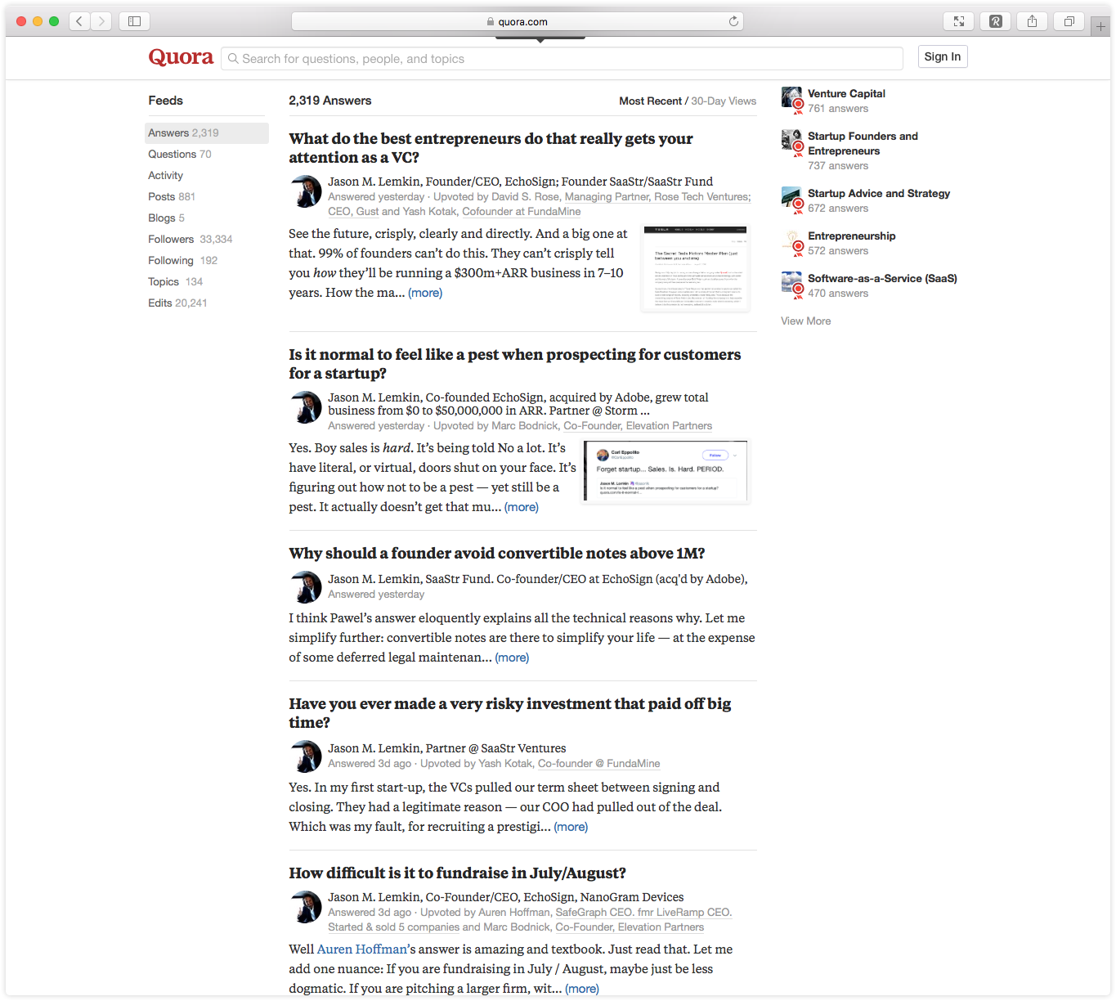Open the Following 192 list
The image size is (1116, 1001).
(183, 261)
